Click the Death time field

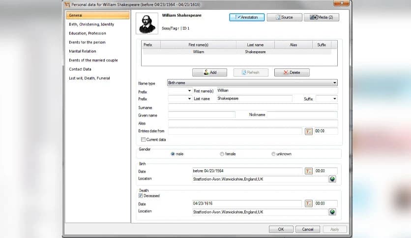tap(326, 204)
